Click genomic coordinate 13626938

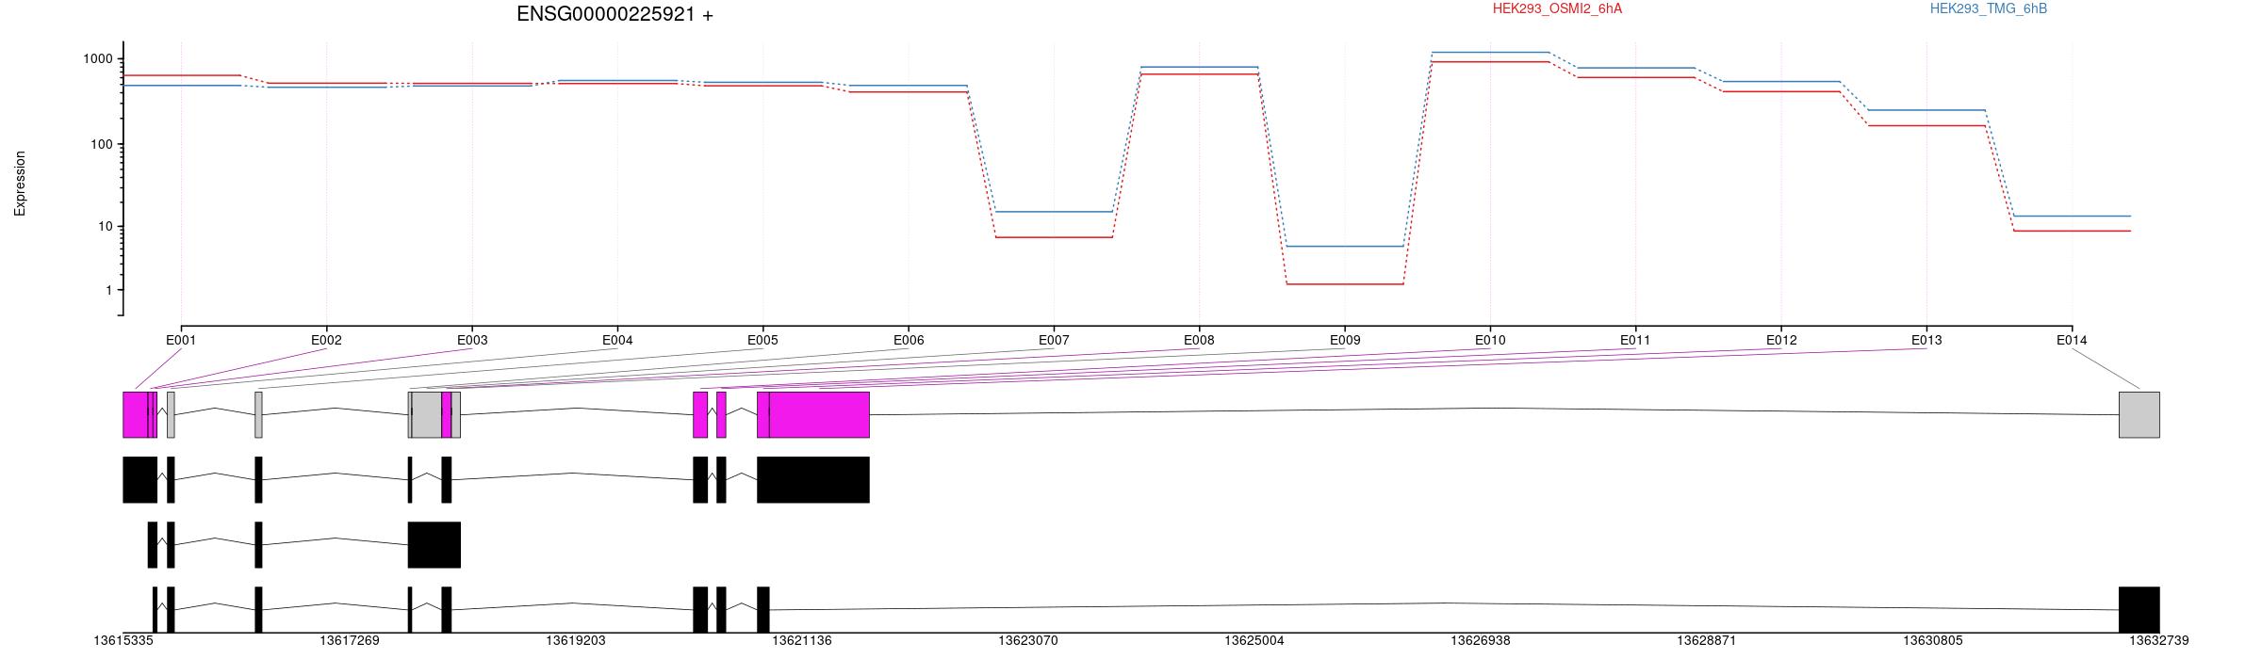(x=1481, y=640)
